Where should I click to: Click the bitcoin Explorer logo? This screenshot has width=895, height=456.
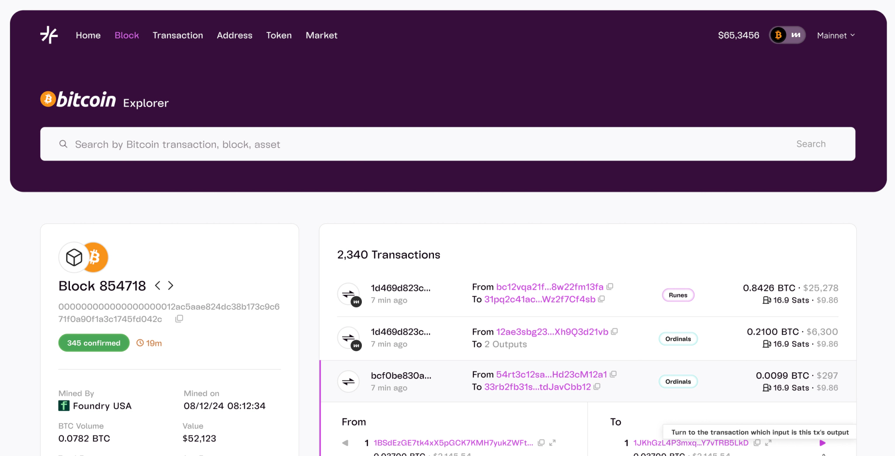(x=104, y=100)
